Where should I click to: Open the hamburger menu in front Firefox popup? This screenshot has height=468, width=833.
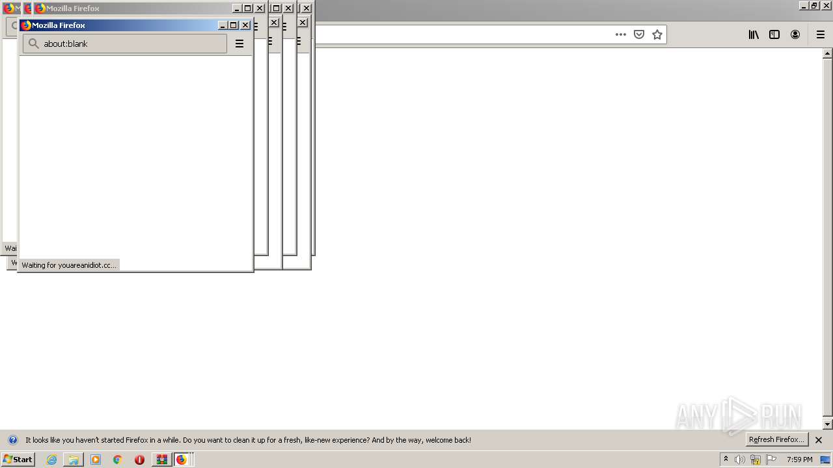(239, 44)
